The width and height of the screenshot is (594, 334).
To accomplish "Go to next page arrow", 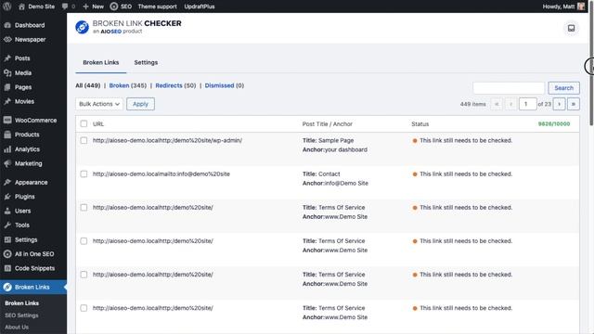I will click(x=559, y=104).
